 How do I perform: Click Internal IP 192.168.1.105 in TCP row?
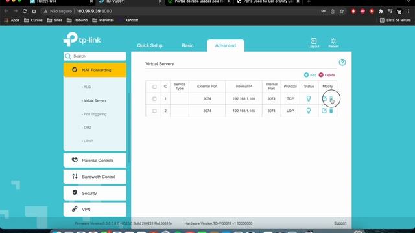(244, 98)
